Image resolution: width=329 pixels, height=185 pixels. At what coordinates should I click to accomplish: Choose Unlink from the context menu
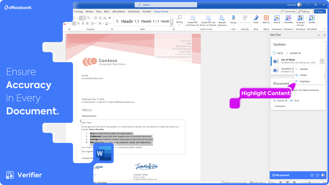309,75
